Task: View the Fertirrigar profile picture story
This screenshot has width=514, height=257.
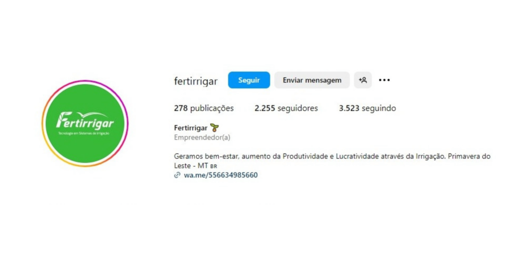Action: [85, 123]
